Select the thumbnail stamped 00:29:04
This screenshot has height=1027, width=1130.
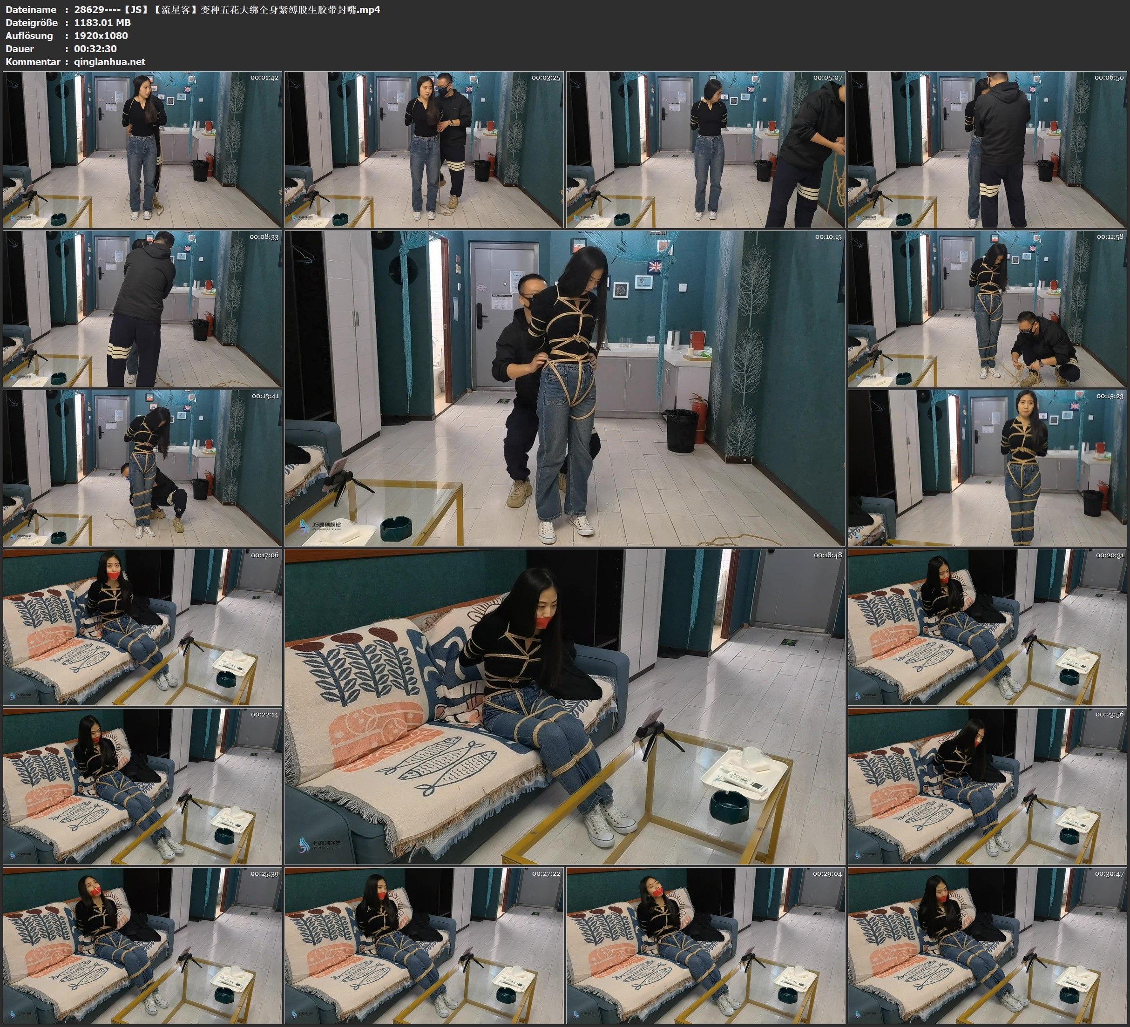coord(706,945)
